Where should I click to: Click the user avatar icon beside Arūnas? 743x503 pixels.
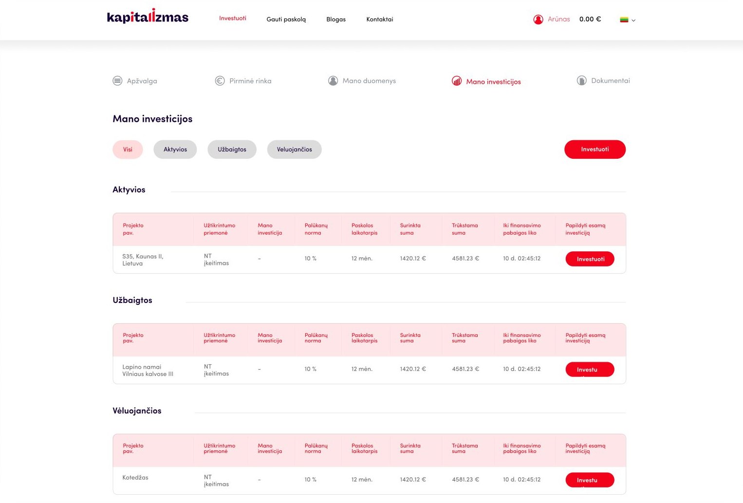(538, 19)
